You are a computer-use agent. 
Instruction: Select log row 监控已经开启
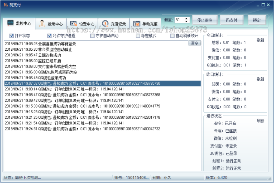102,61
